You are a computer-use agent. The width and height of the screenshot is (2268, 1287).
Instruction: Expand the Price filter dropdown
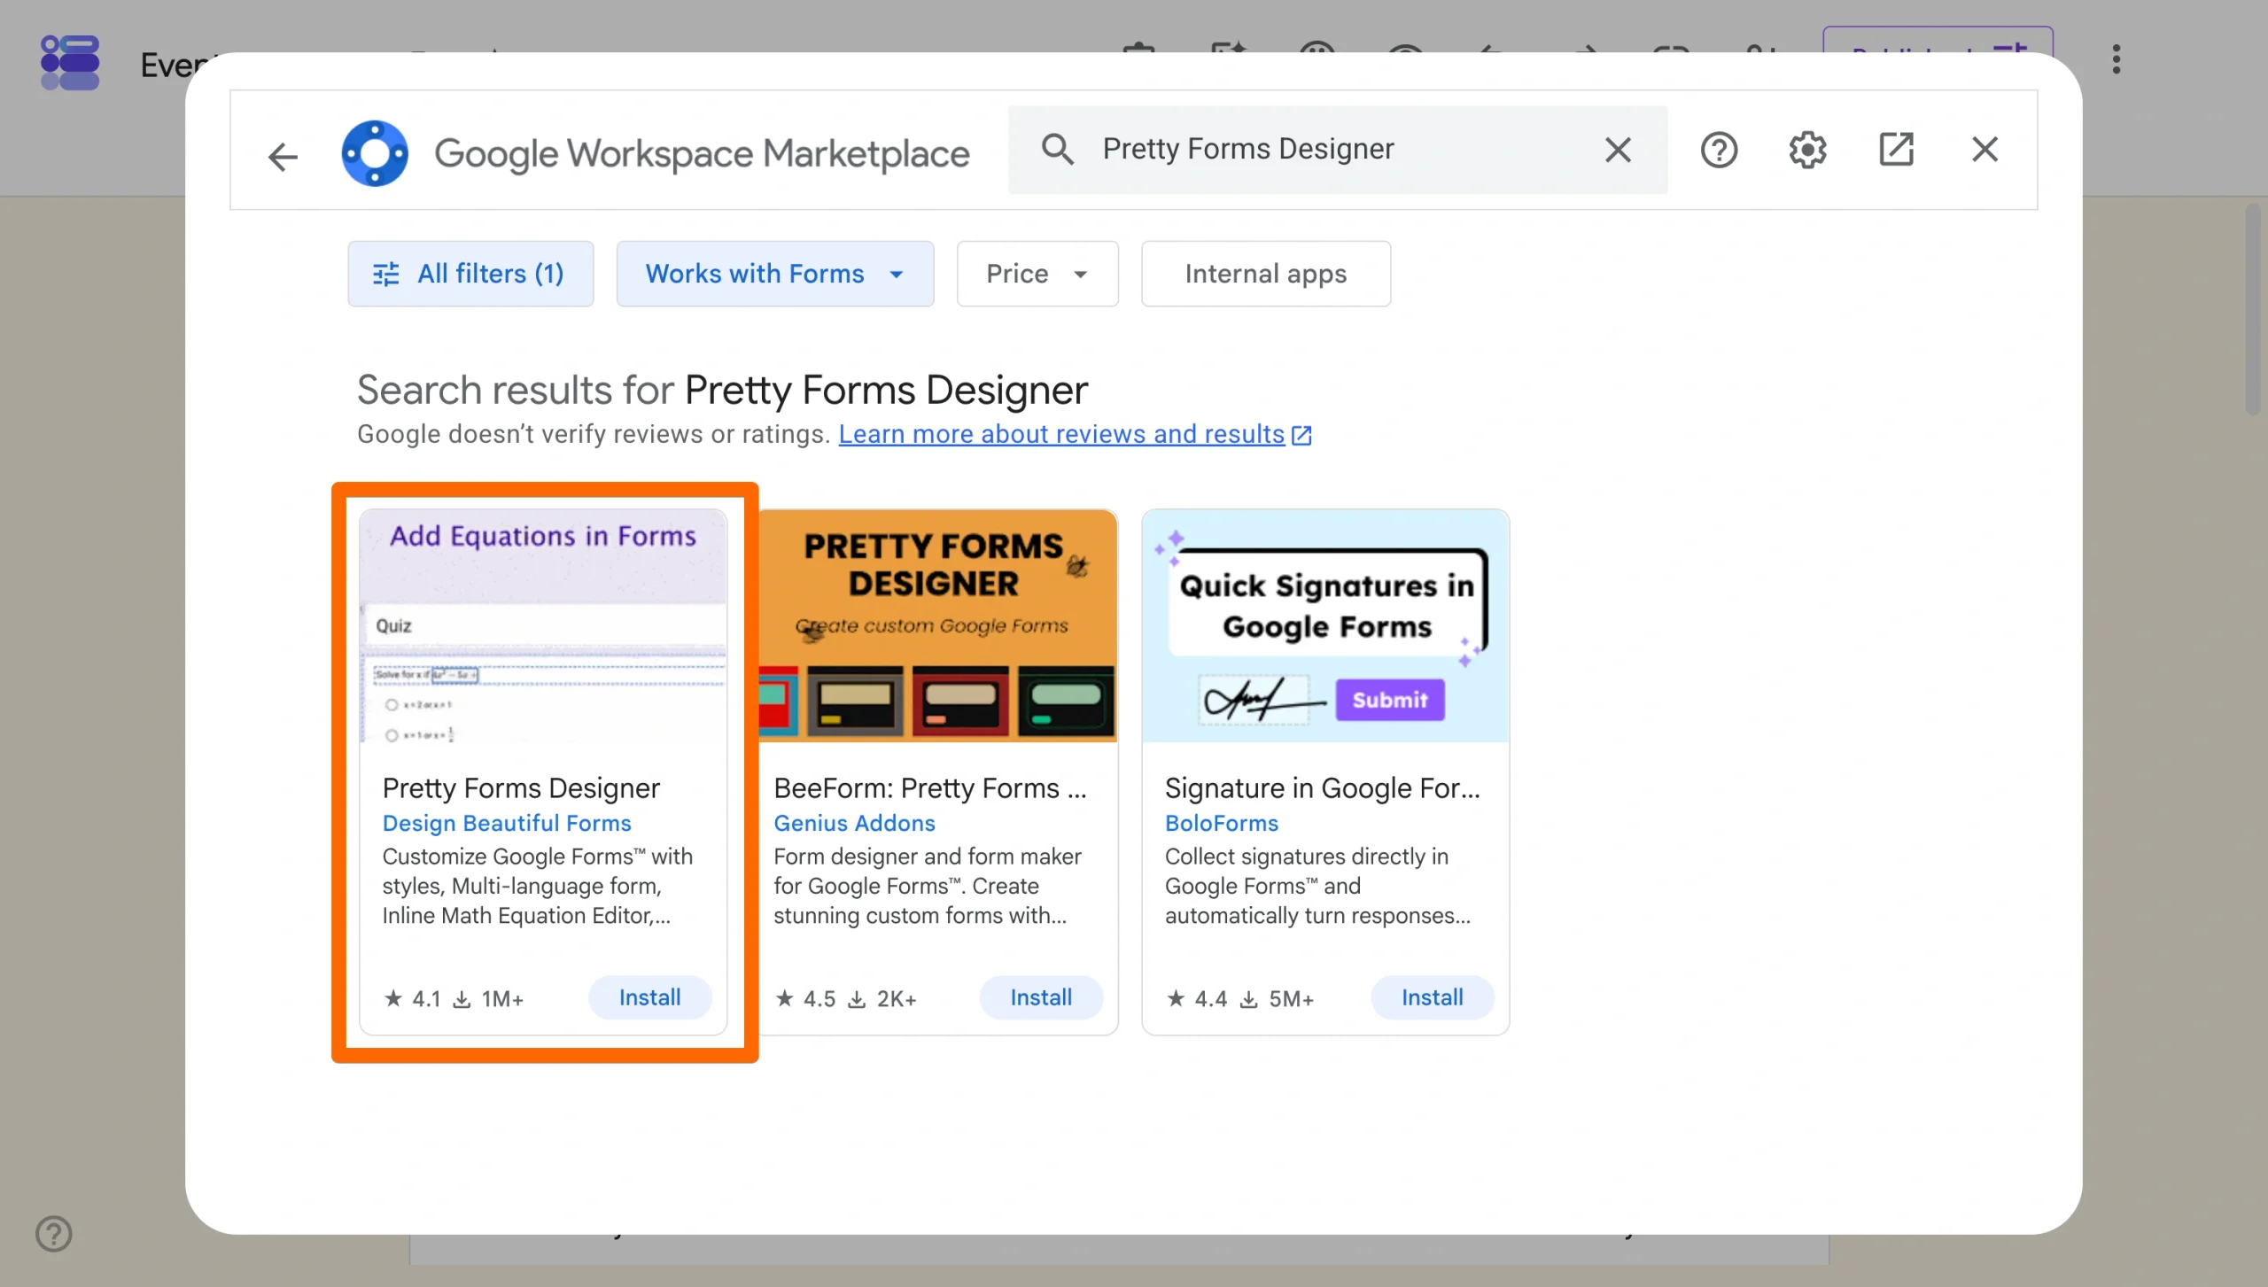coord(1037,274)
